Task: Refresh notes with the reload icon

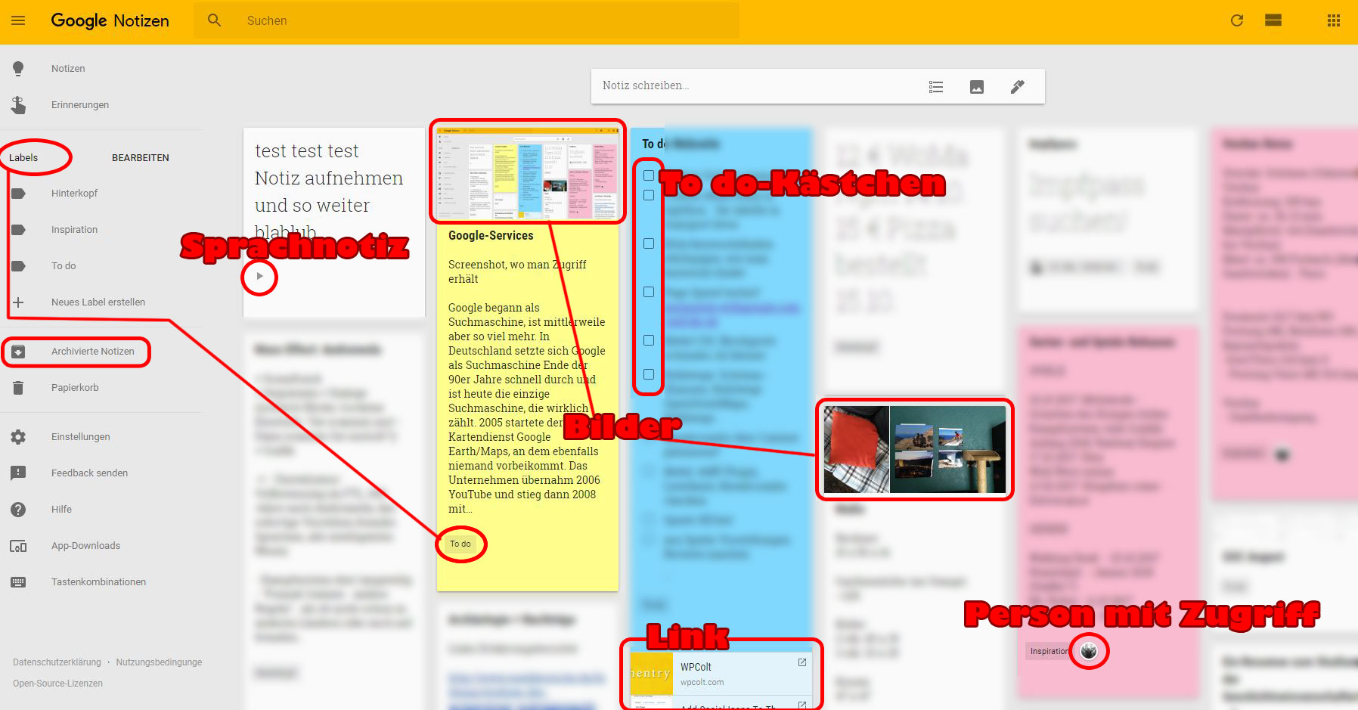Action: point(1237,20)
